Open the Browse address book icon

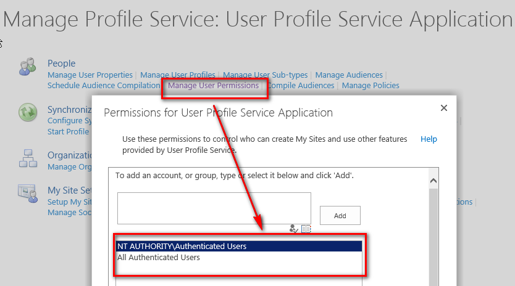[306, 229]
